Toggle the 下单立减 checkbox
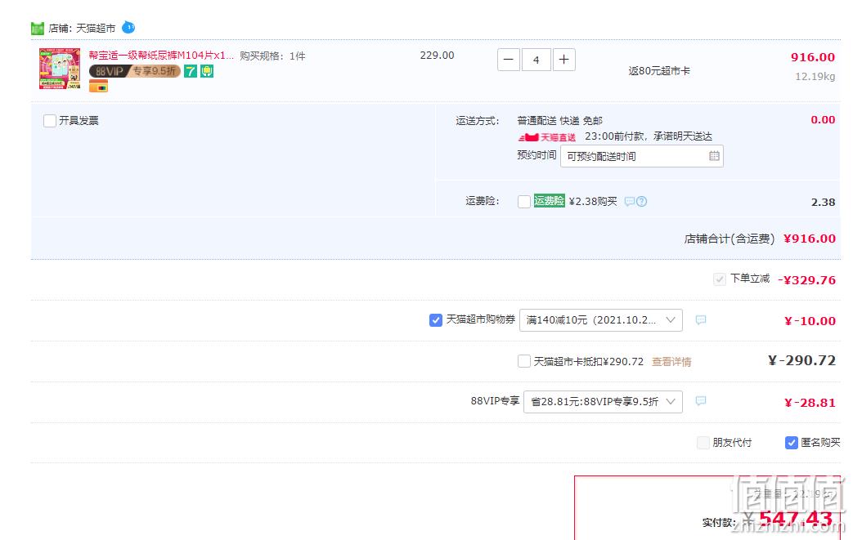853x540 pixels. [720, 279]
